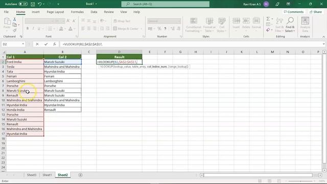
Task: Open Conditional Formatting menu
Action: 194,25
